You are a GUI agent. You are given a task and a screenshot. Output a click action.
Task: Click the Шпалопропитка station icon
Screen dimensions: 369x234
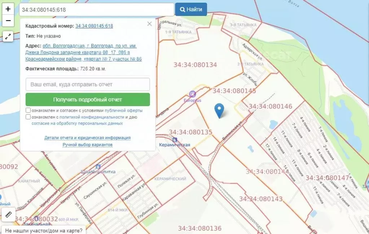(x=98, y=166)
